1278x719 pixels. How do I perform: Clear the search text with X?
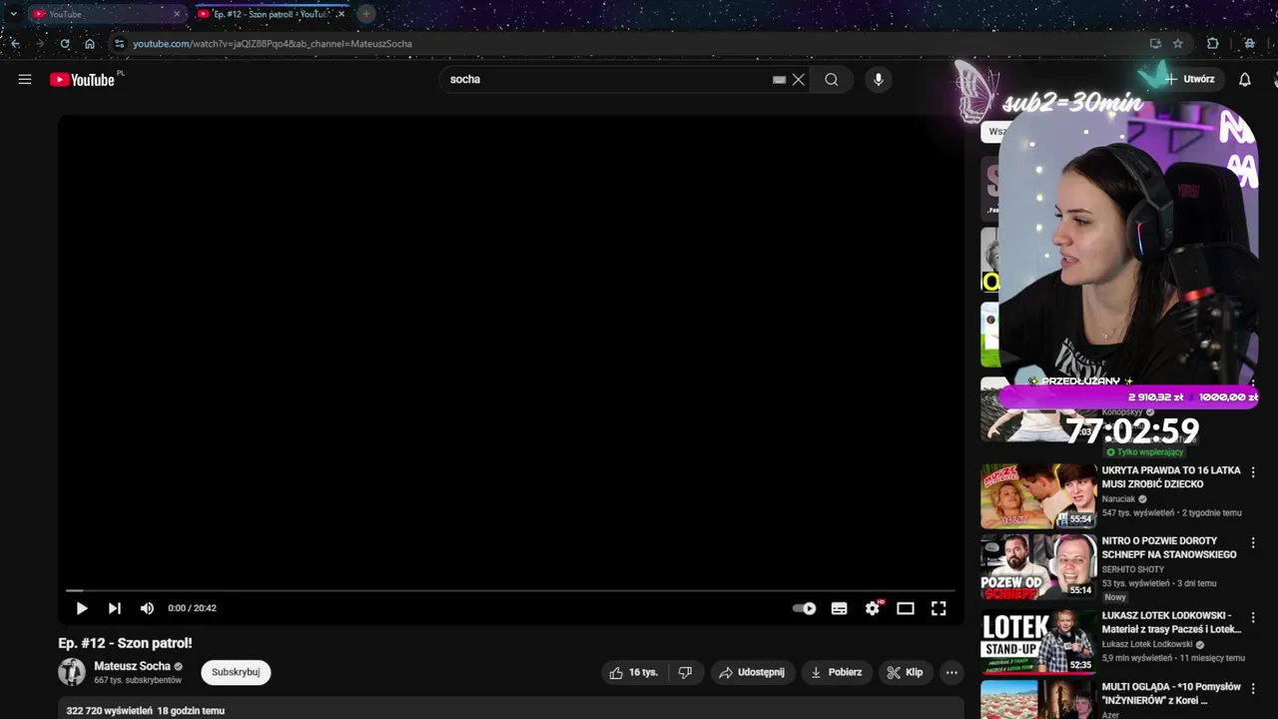point(798,80)
